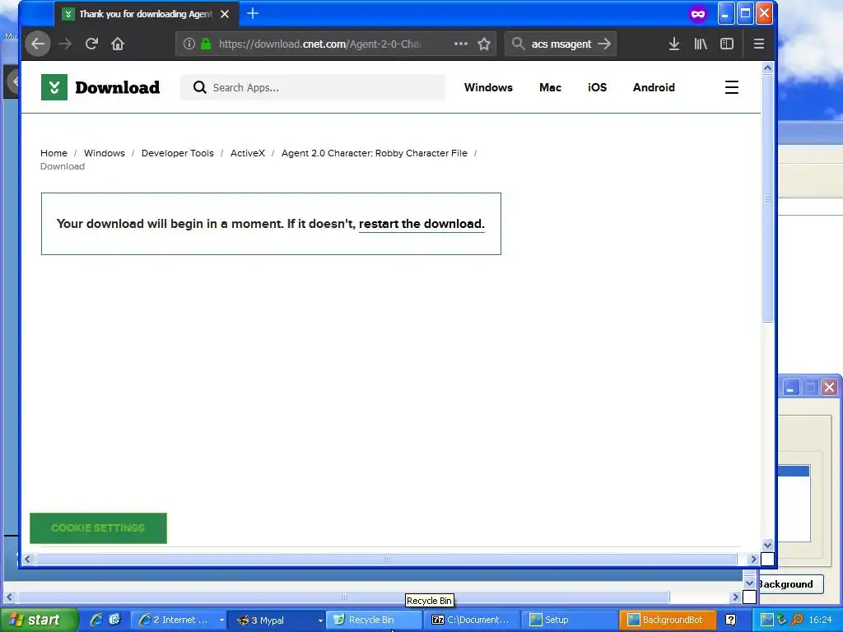The width and height of the screenshot is (843, 632).
Task: Open the Cookie Settings button
Action: [x=98, y=527]
